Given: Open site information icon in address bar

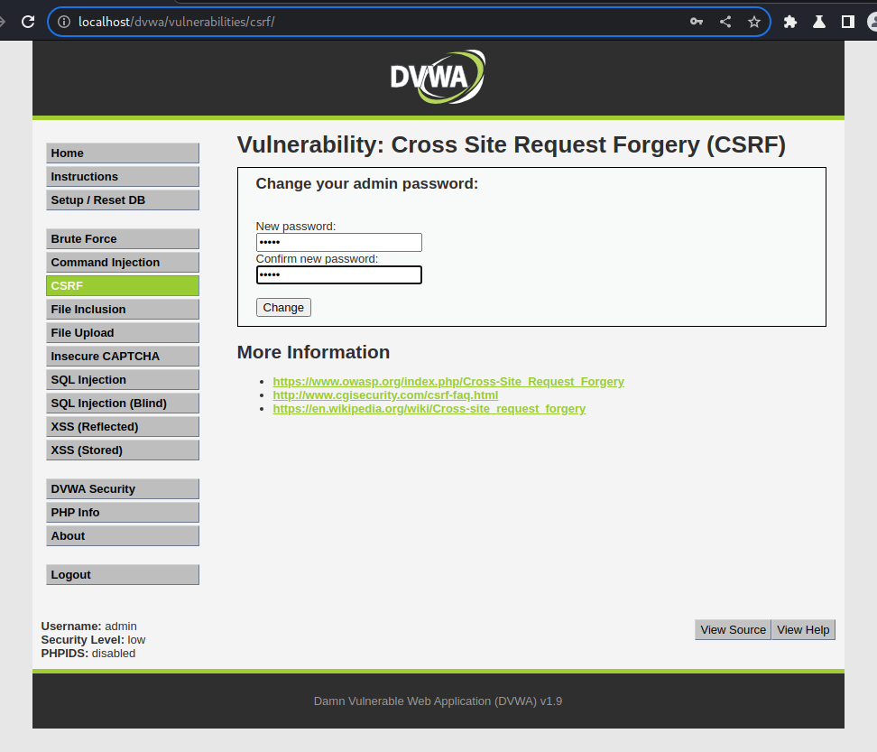Looking at the screenshot, I should (x=64, y=22).
